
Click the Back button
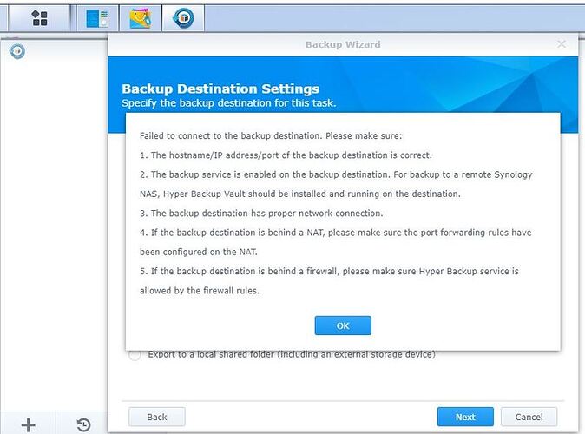point(157,417)
